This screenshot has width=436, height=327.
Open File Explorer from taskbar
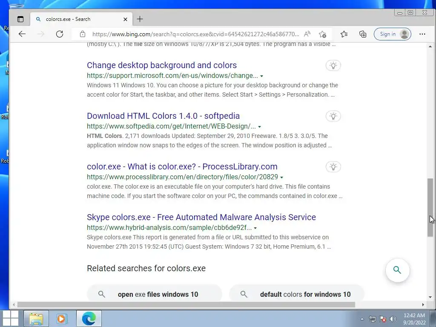[36, 318]
